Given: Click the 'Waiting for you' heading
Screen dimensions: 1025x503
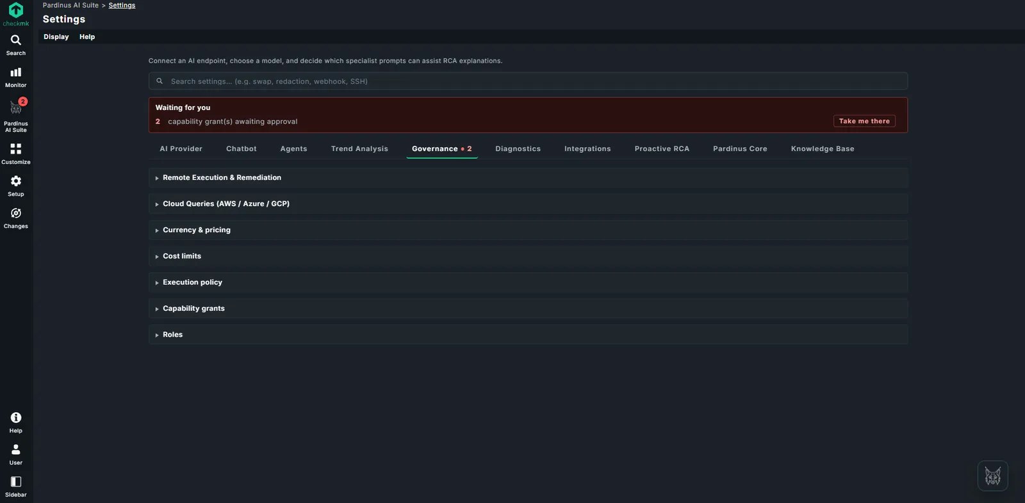Looking at the screenshot, I should tap(183, 108).
